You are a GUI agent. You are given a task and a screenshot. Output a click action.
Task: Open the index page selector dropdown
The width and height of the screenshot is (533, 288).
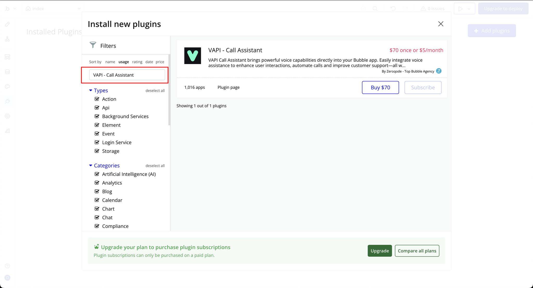[53, 9]
